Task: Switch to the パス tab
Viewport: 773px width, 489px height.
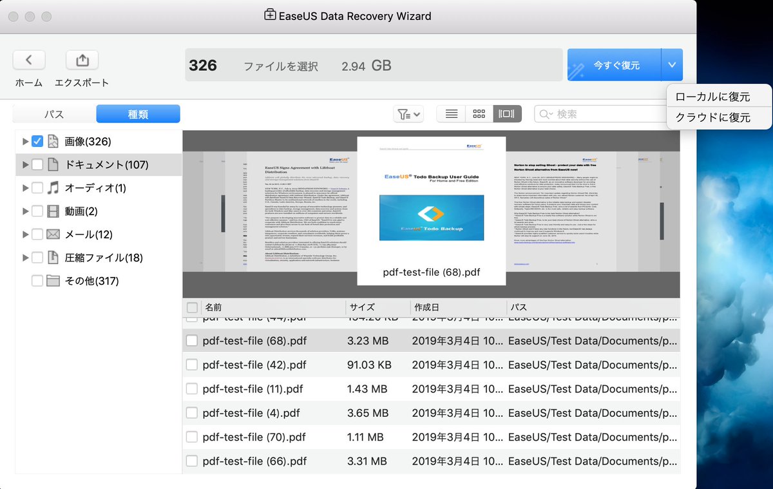Action: [54, 114]
